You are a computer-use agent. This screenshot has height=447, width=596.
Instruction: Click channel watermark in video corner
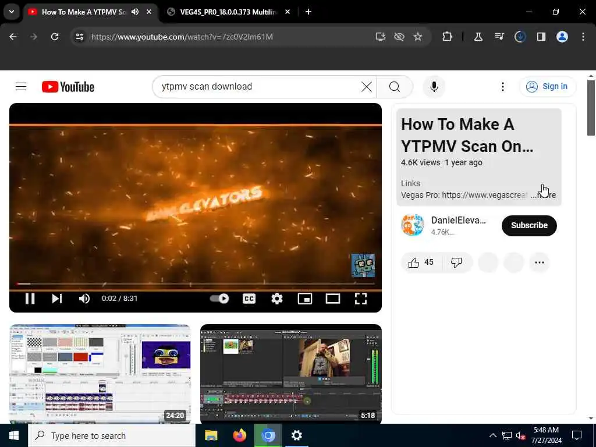click(x=363, y=265)
